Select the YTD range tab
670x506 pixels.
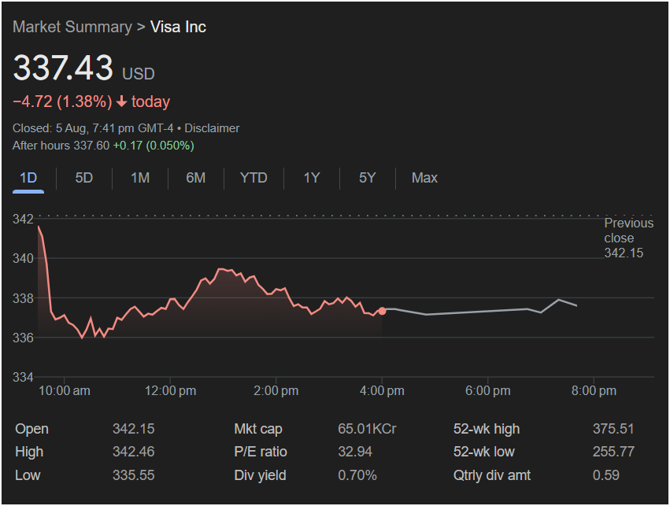coord(254,178)
